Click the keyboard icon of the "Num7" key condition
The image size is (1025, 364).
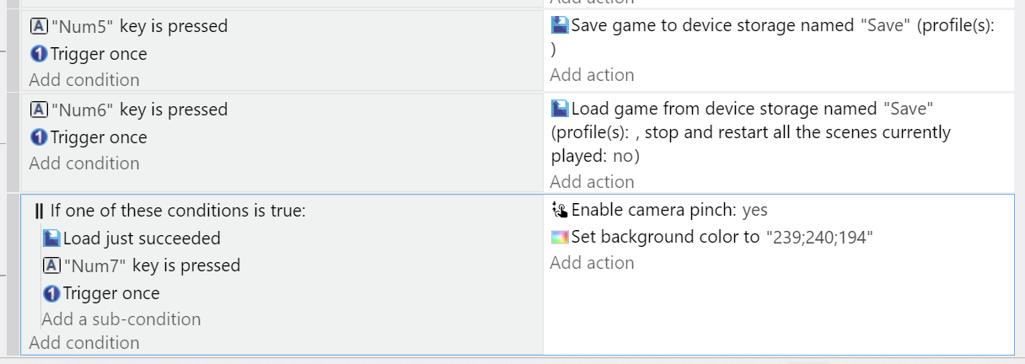tap(51, 265)
